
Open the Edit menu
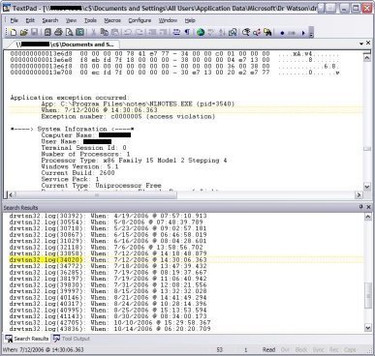coord(30,20)
